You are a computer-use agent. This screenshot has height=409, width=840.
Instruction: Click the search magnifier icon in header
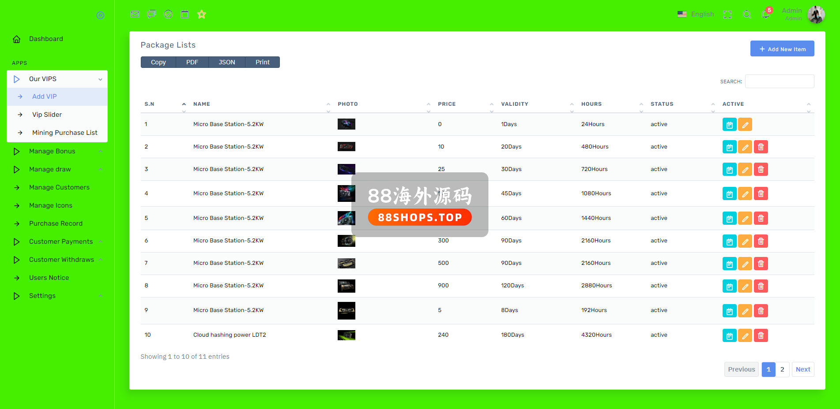click(747, 14)
